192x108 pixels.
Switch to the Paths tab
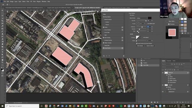[x=174, y=61]
